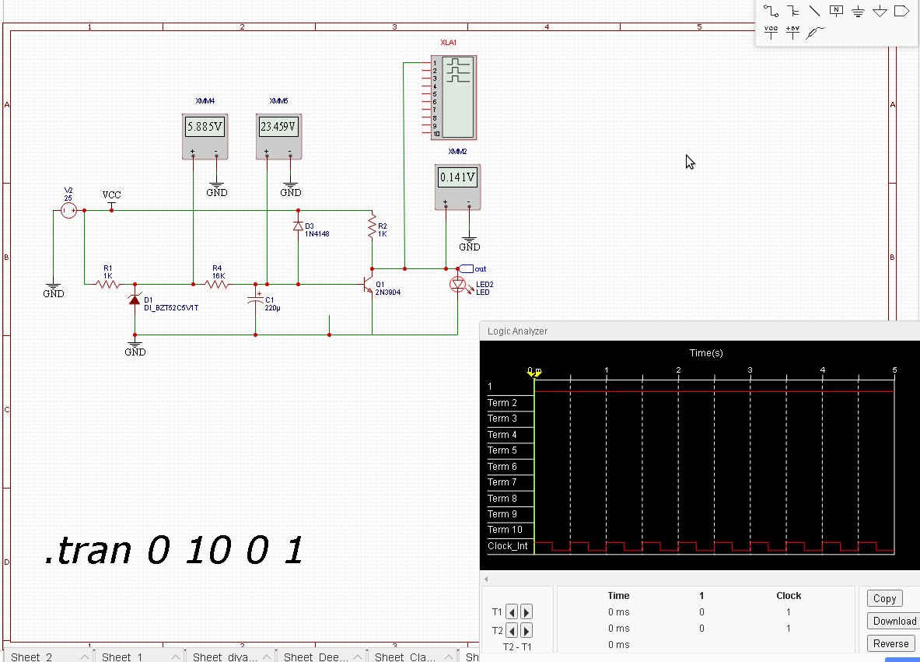
Task: Click the '.tran 0 10 0 1' simulation directive text
Action: (174, 550)
